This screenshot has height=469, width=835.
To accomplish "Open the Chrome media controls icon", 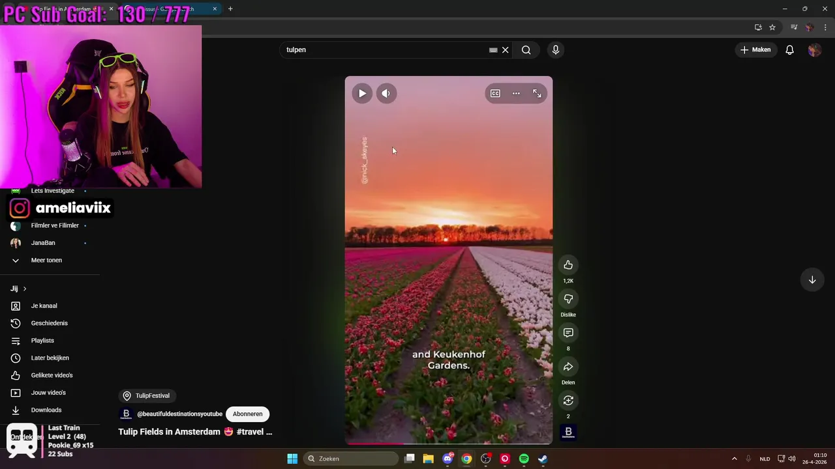I will (x=794, y=27).
